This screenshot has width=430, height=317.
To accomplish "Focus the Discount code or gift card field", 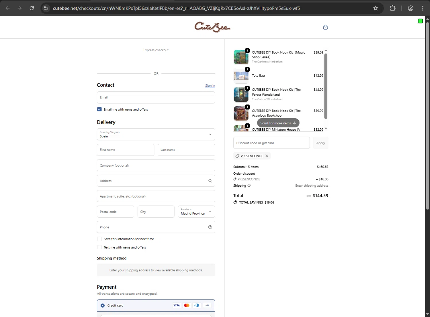I will tap(271, 143).
